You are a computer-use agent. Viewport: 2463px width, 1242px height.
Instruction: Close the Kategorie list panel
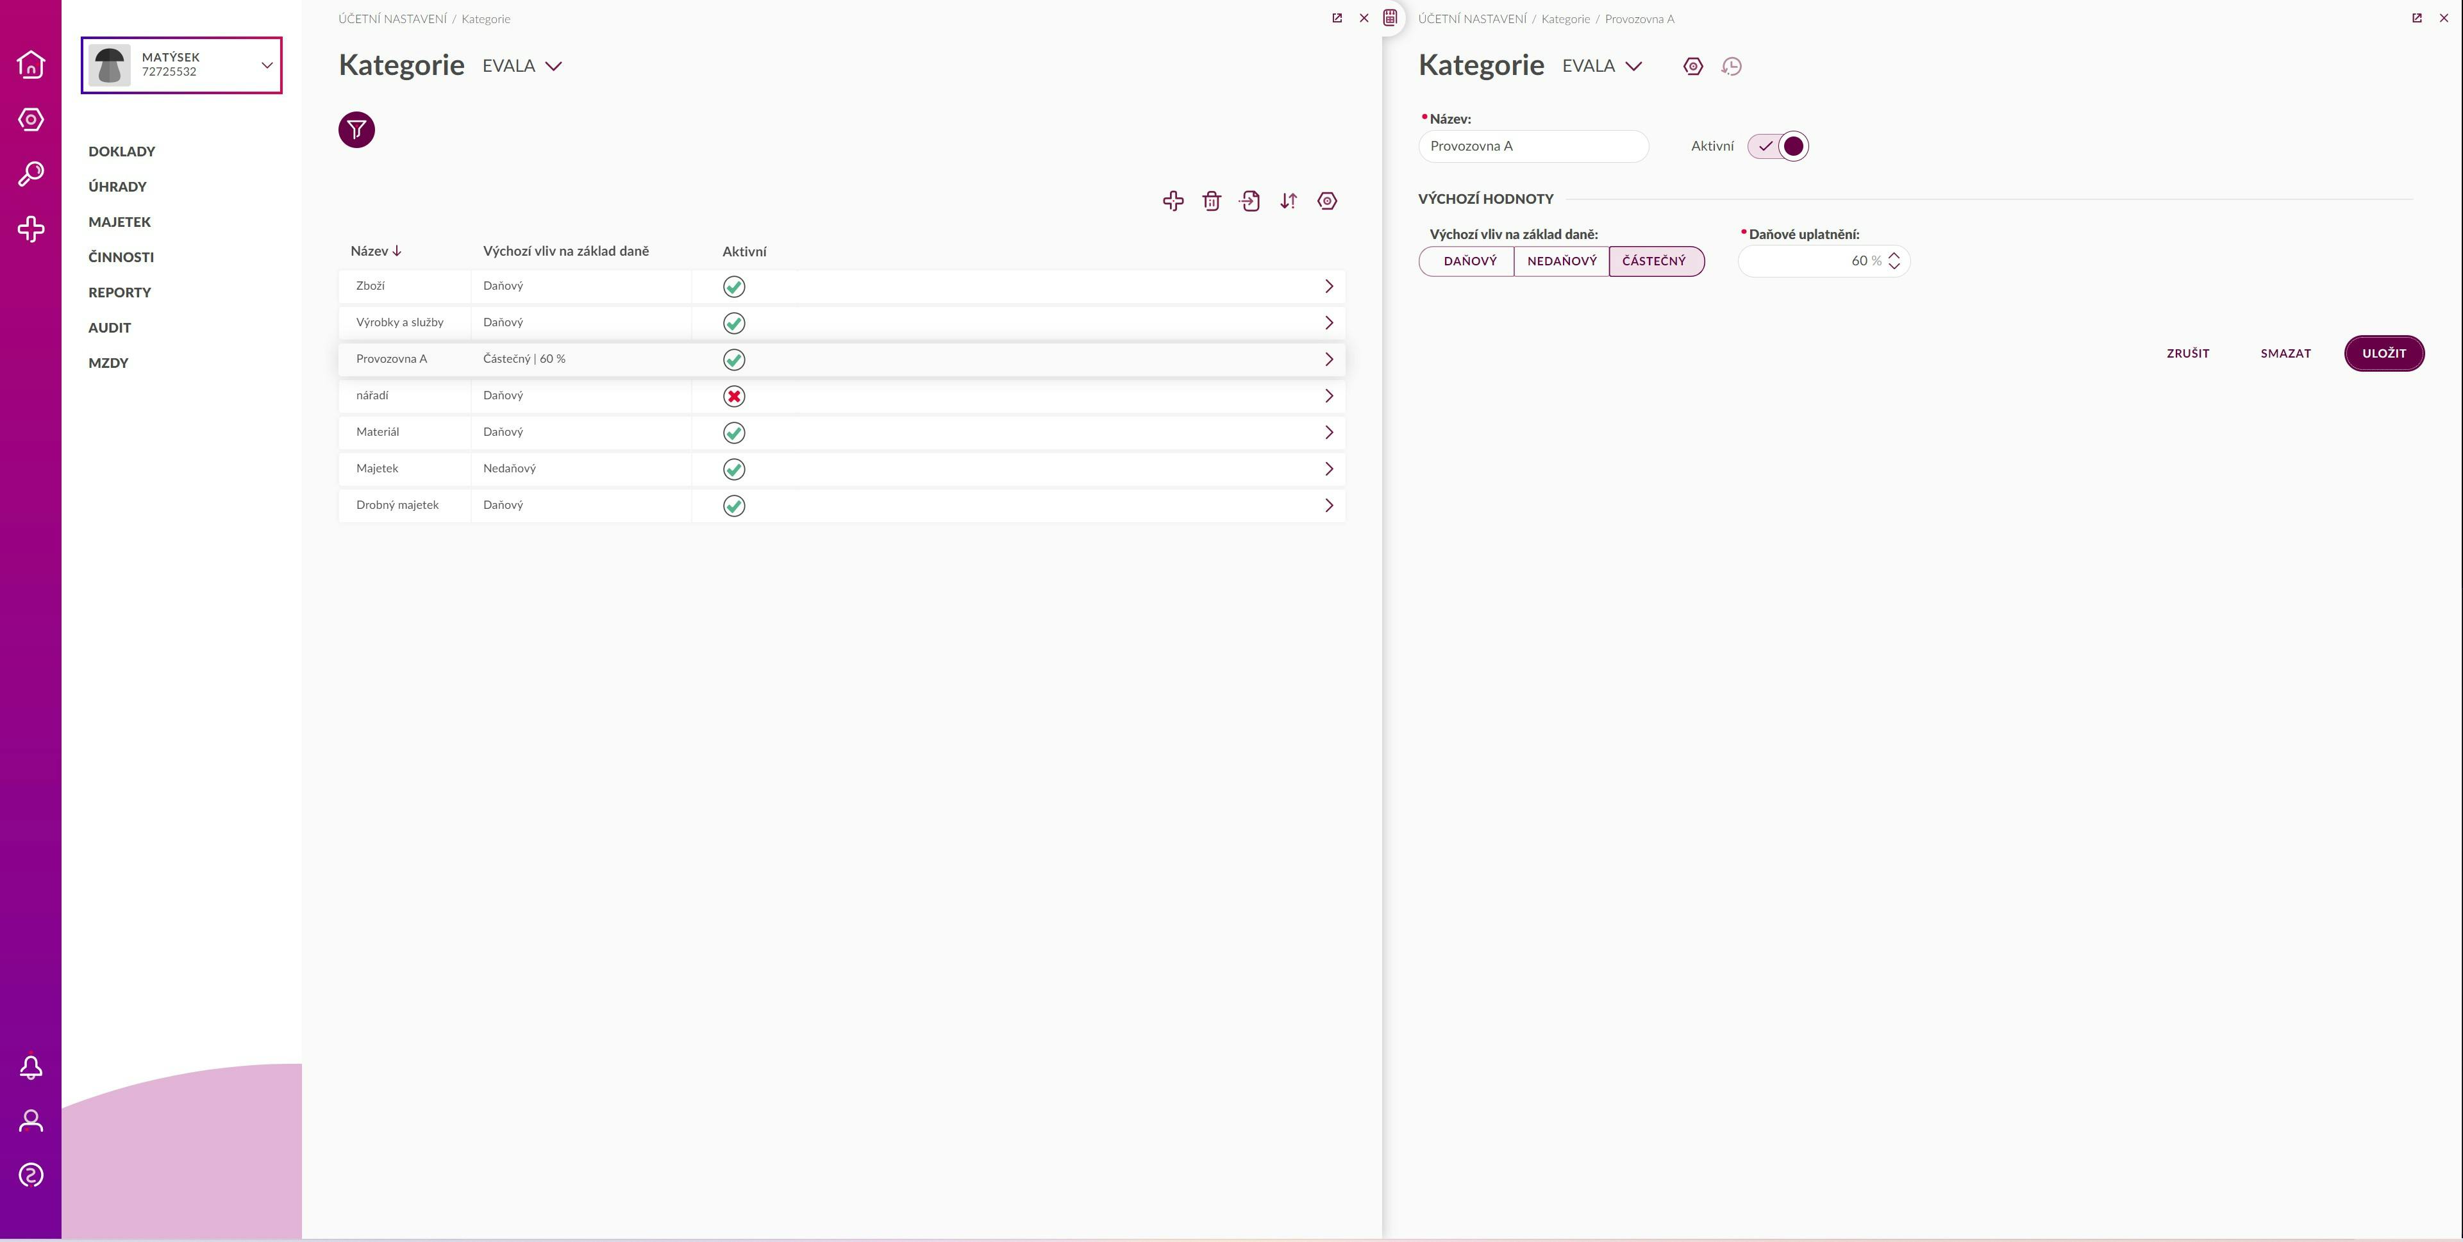pyautogui.click(x=1364, y=18)
